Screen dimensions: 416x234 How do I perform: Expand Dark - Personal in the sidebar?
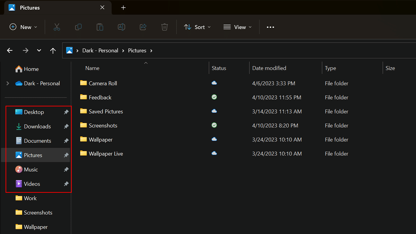8,83
